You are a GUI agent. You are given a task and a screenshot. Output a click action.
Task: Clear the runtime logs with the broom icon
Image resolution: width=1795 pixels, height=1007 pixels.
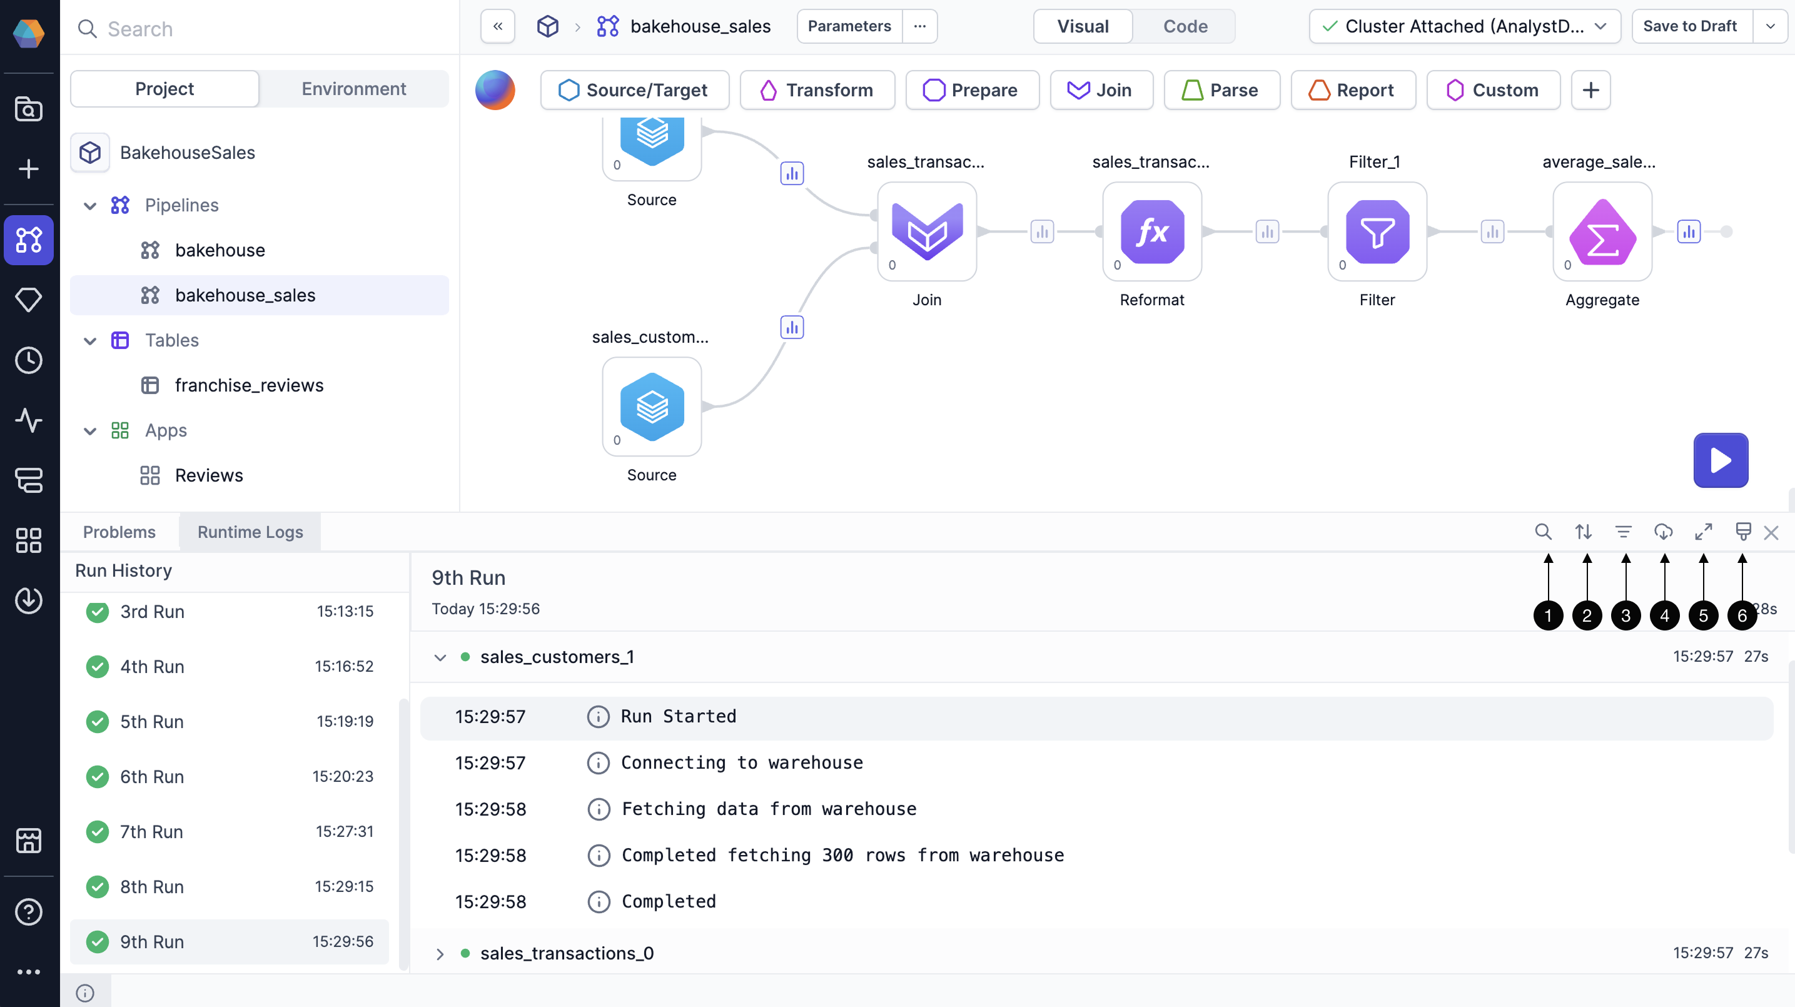(1744, 532)
